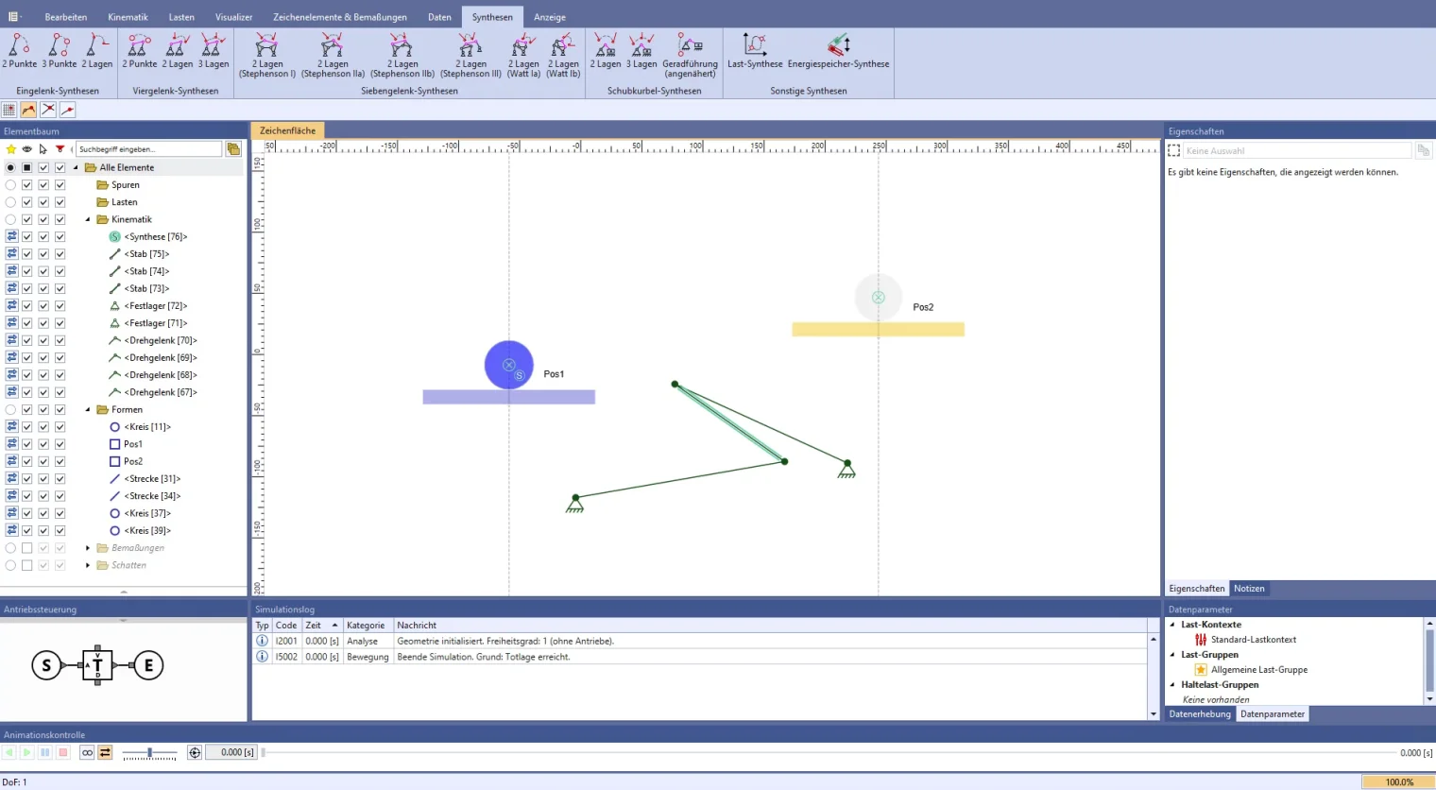Select Viergelenk 3 Lagen synthesis tool

point(214,51)
